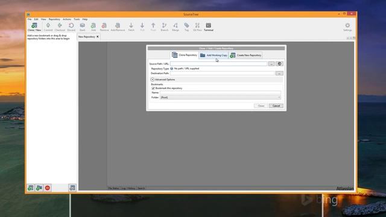Screen dimensions: 386x217
Task: Browse for Destination Path with ellipsis button
Action: pos(279,74)
